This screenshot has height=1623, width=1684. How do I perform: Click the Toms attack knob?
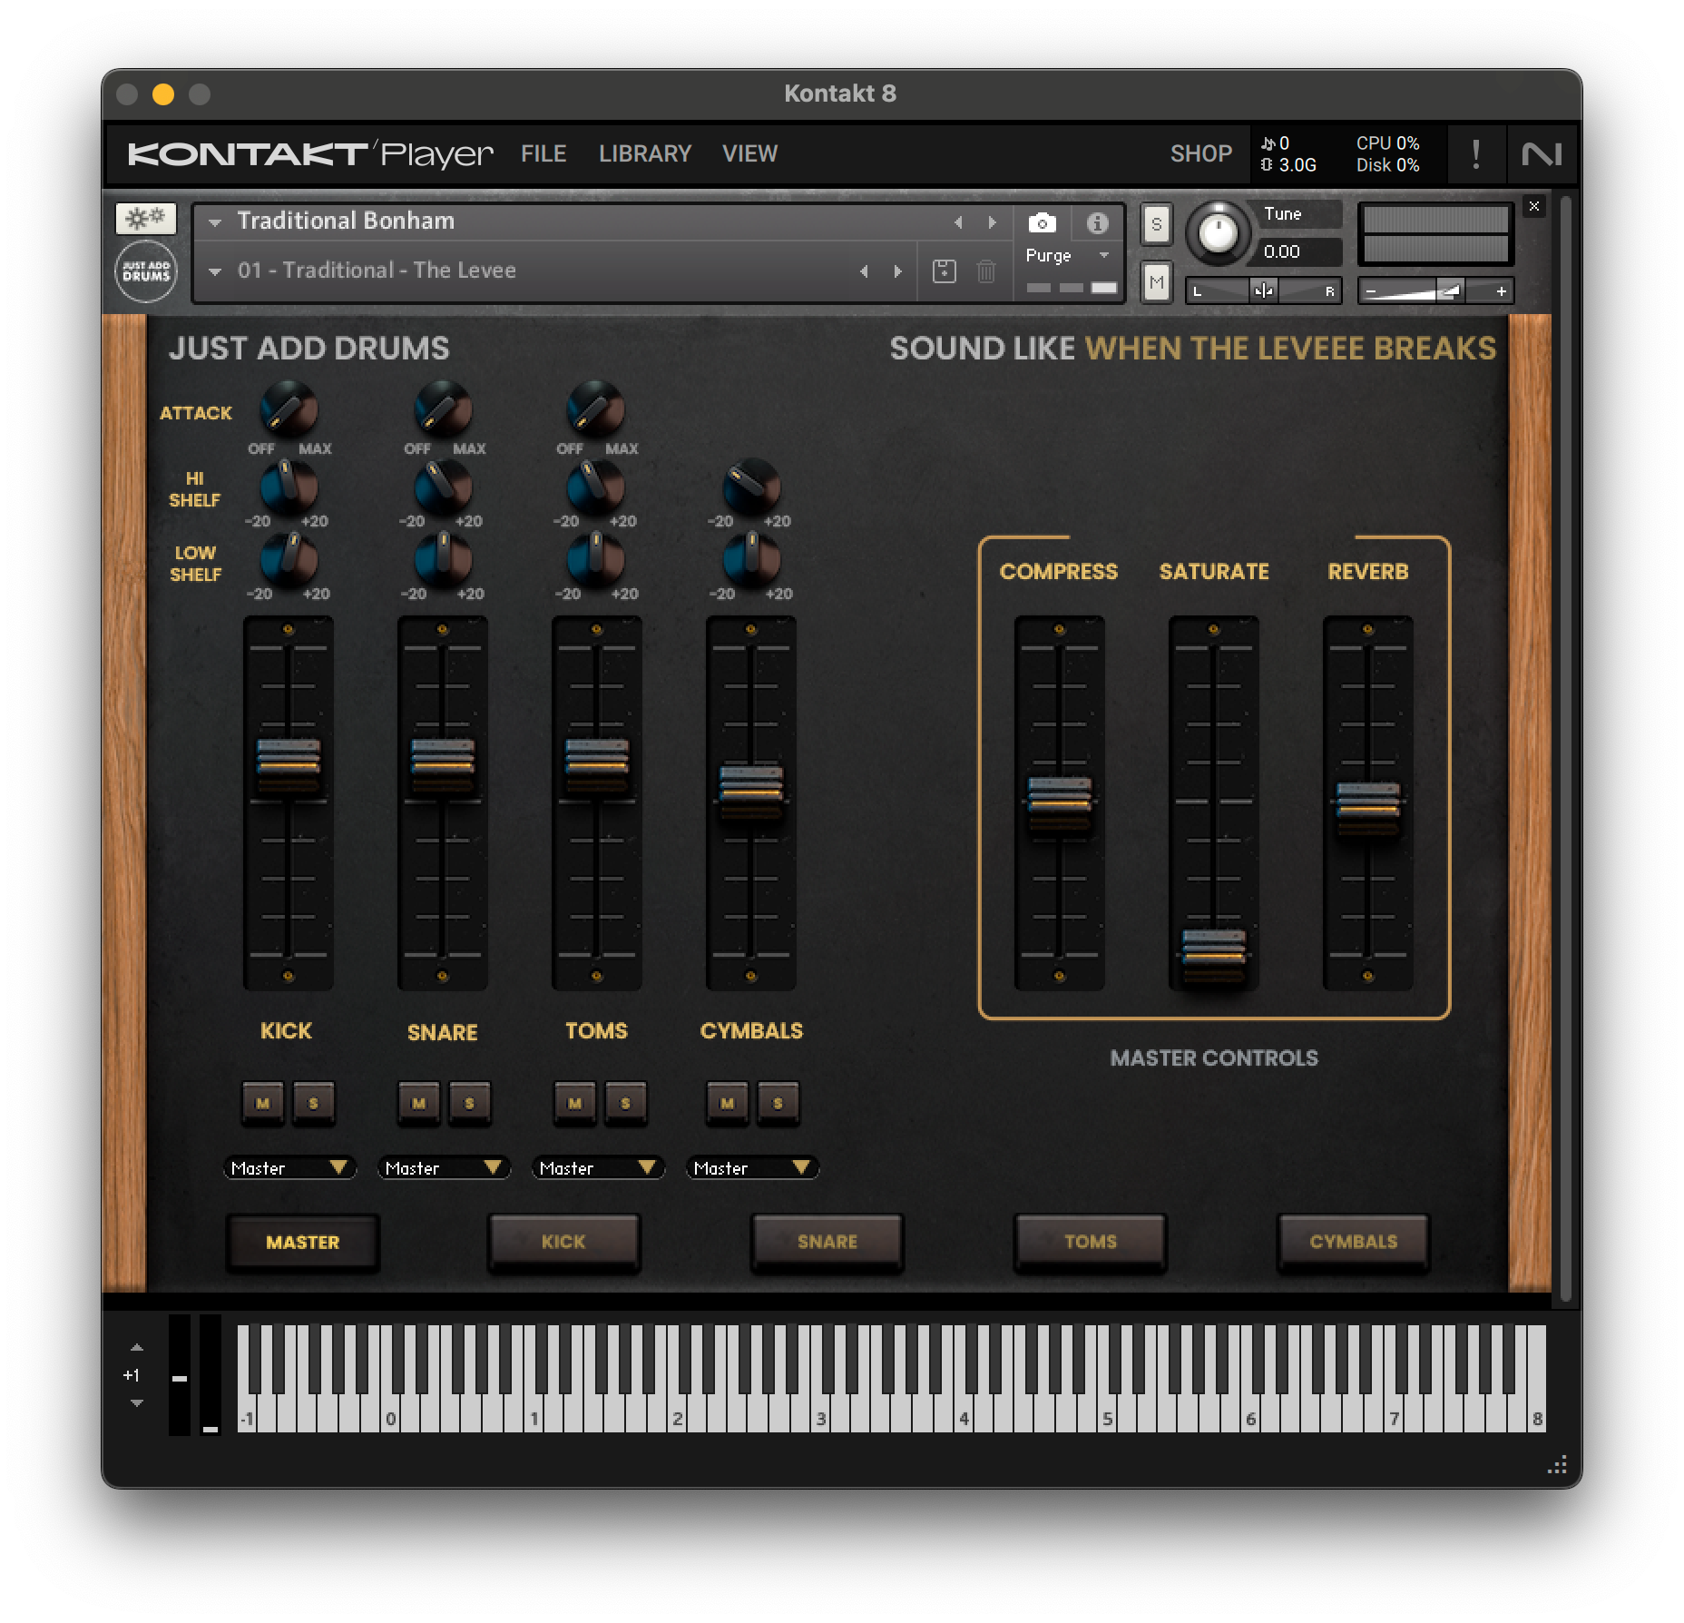595,408
